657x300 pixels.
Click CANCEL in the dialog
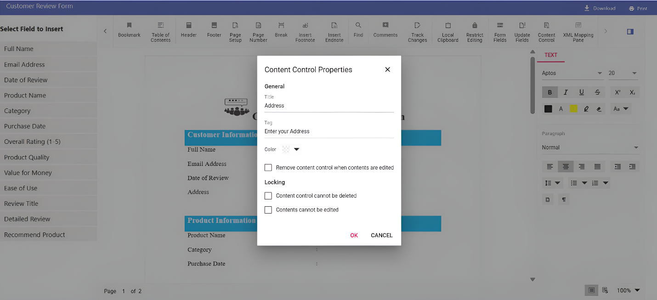(x=382, y=235)
